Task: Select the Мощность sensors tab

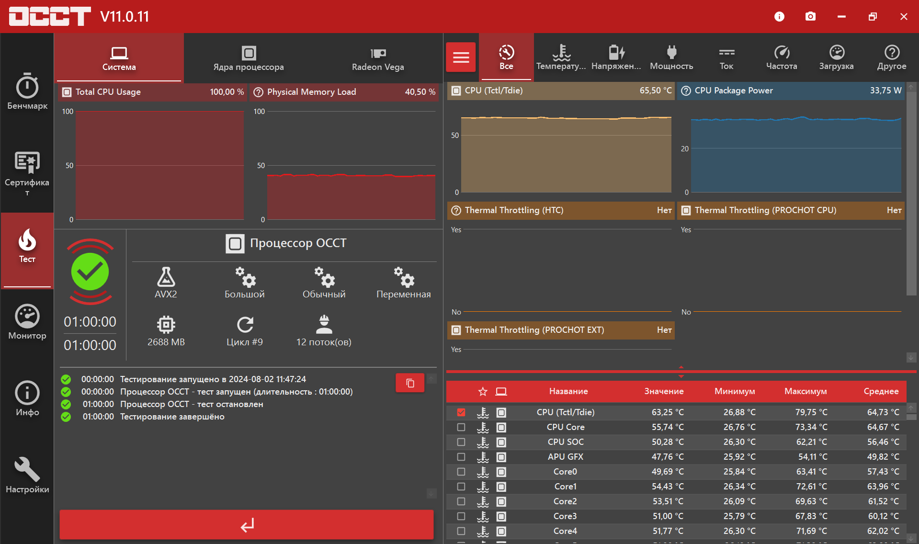Action: tap(671, 57)
